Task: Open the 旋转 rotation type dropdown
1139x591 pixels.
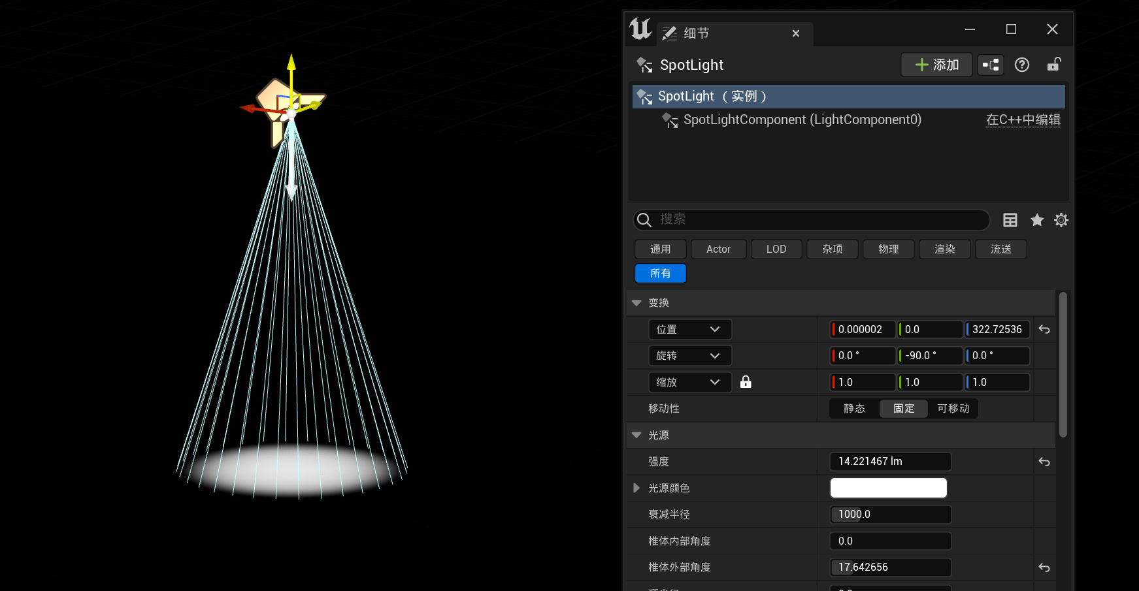Action: point(689,356)
